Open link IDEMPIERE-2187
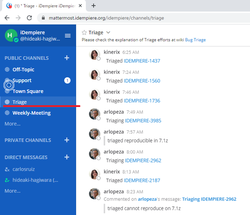Image resolution: width=250 pixels, height=215 pixels. [x=142, y=181]
